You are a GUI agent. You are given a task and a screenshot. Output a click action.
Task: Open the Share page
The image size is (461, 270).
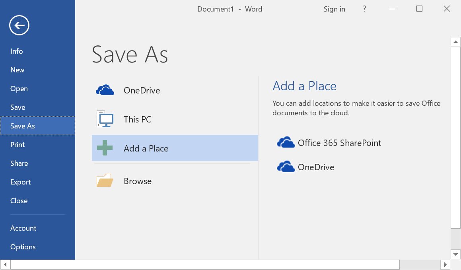coord(38,163)
